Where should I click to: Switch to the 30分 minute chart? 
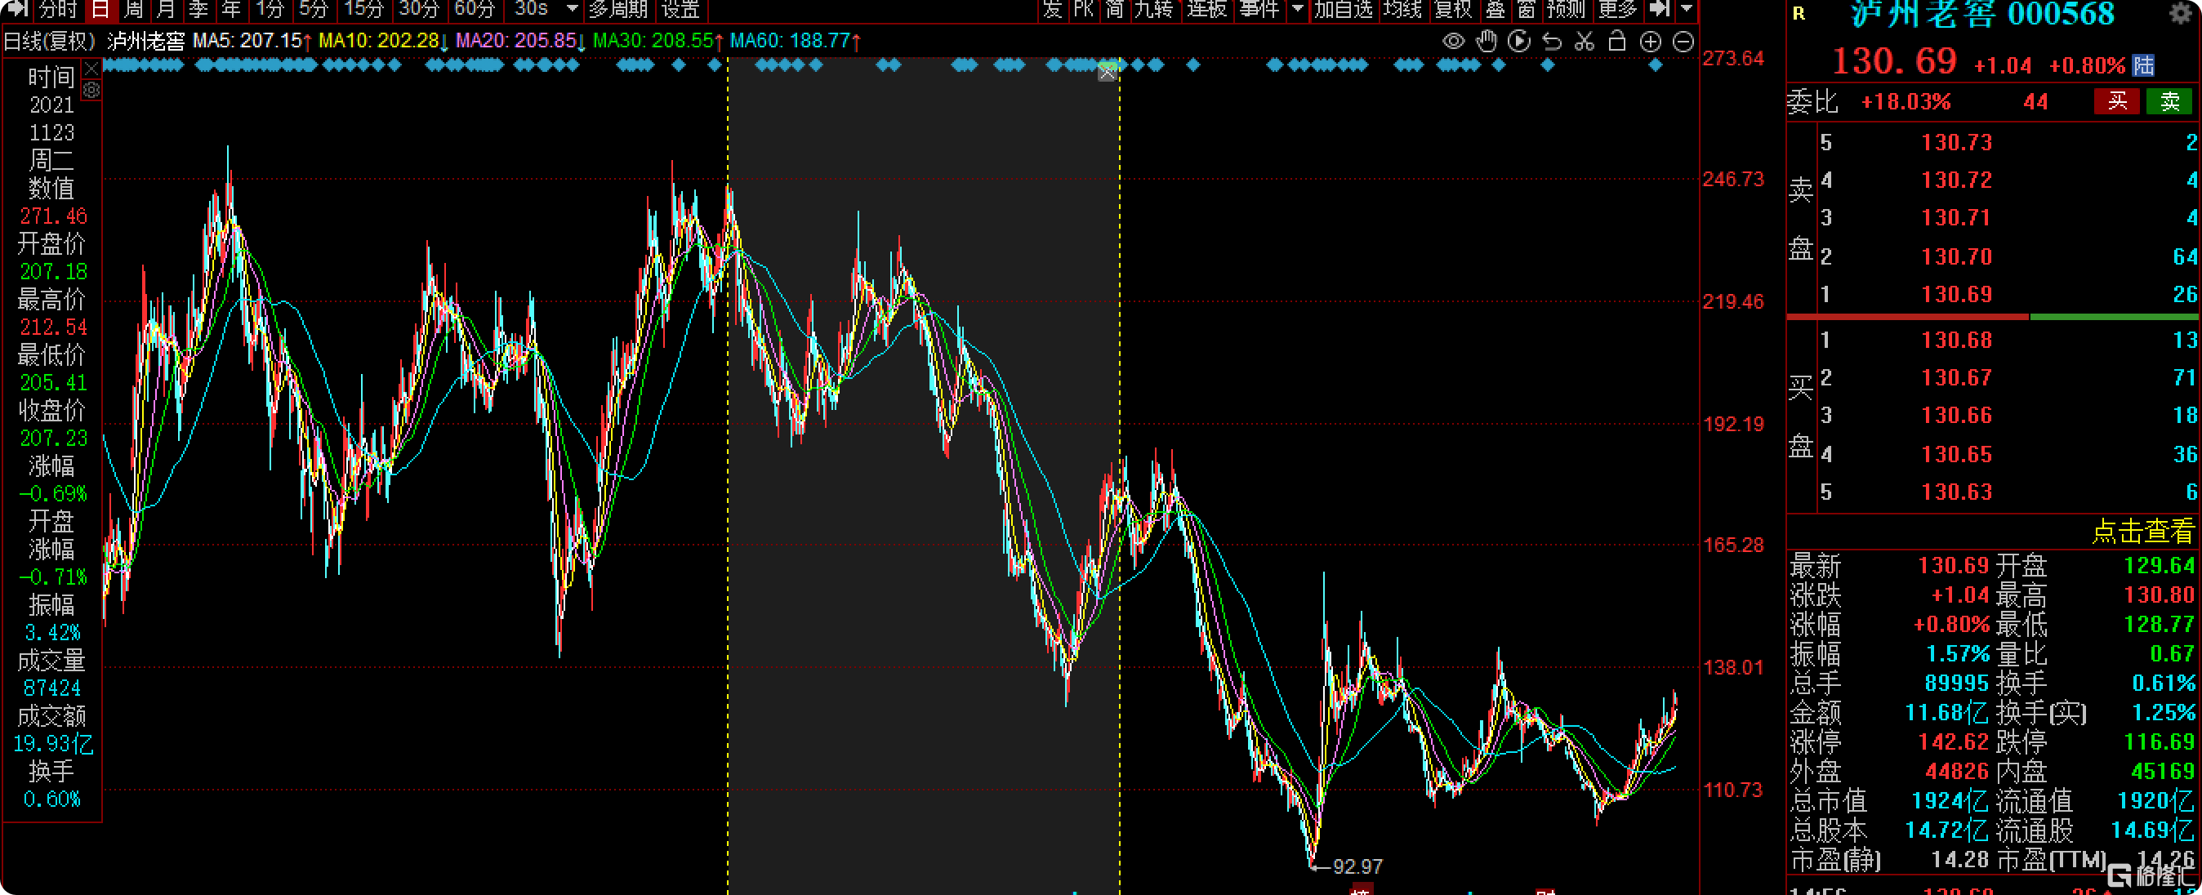click(419, 10)
